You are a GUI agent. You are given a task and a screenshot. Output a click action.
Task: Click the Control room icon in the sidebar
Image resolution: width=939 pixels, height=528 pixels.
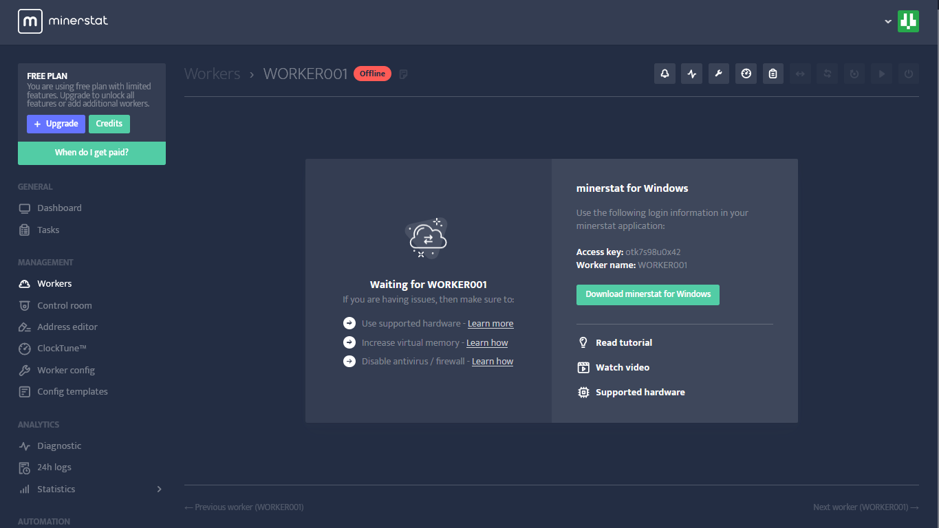tap(25, 306)
